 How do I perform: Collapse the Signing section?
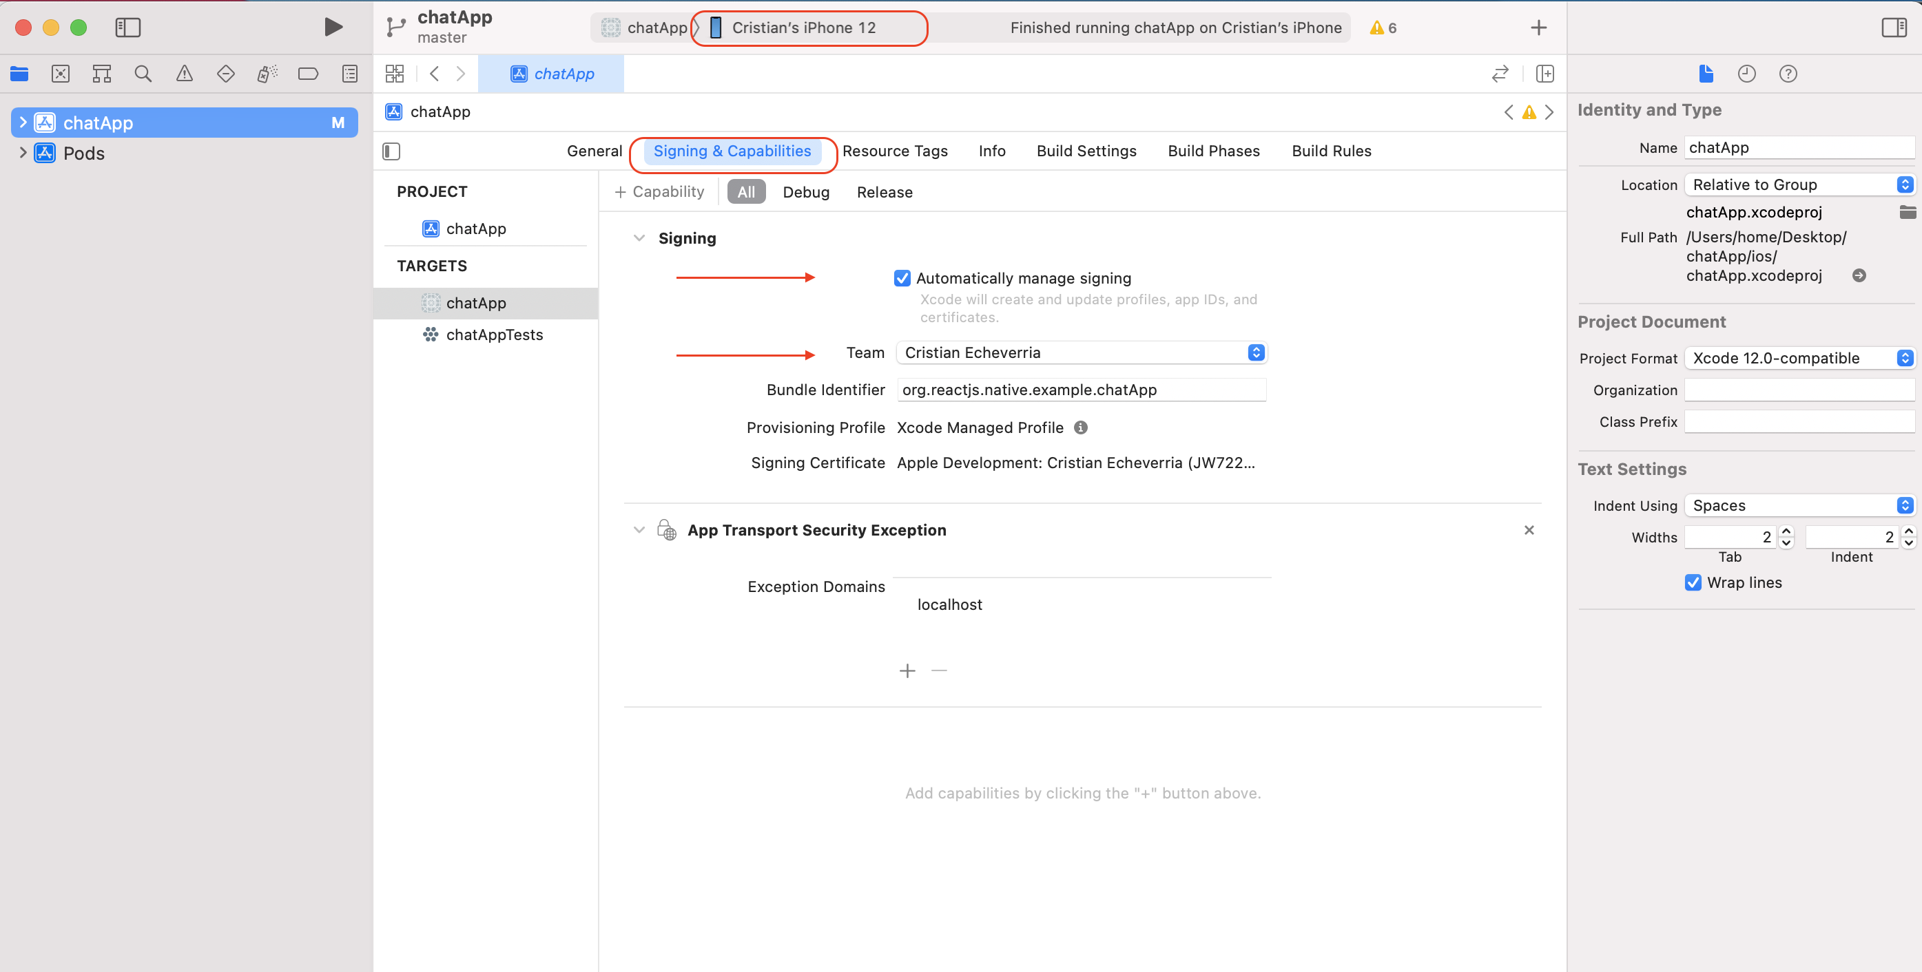[x=639, y=237]
